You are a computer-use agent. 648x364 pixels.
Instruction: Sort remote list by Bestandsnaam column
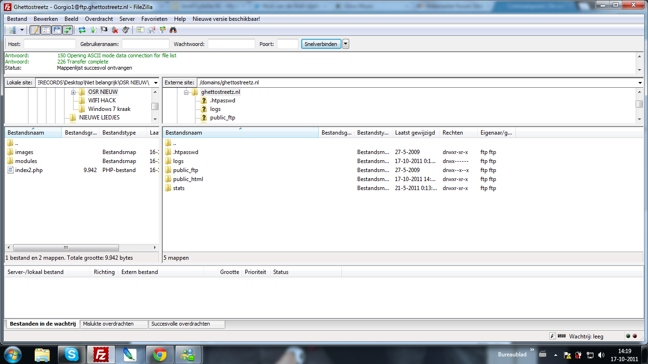coord(241,133)
